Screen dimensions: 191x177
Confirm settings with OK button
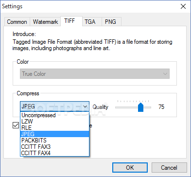[130, 168]
